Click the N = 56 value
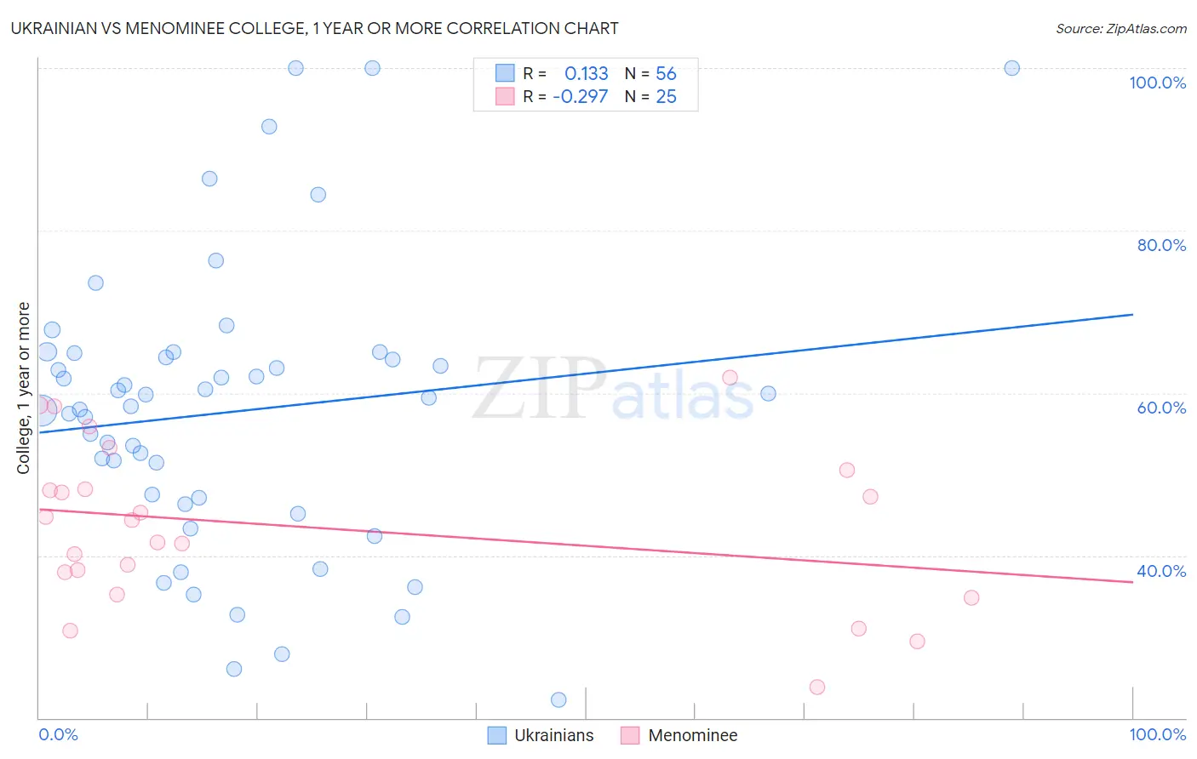Viewport: 1197px width, 759px height. tap(650, 73)
